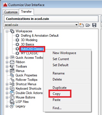The height and width of the screenshot is (115, 102).
Task: Choose Set Default from context menu
Action: point(60,65)
